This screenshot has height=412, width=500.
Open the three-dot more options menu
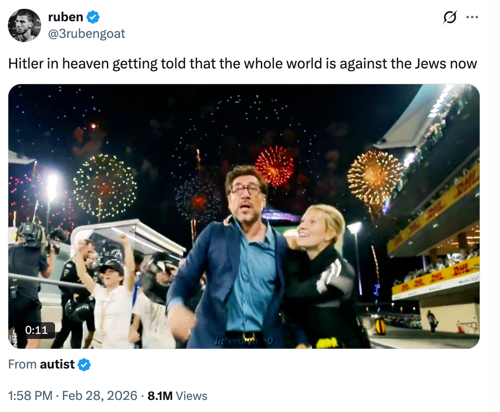pyautogui.click(x=472, y=18)
